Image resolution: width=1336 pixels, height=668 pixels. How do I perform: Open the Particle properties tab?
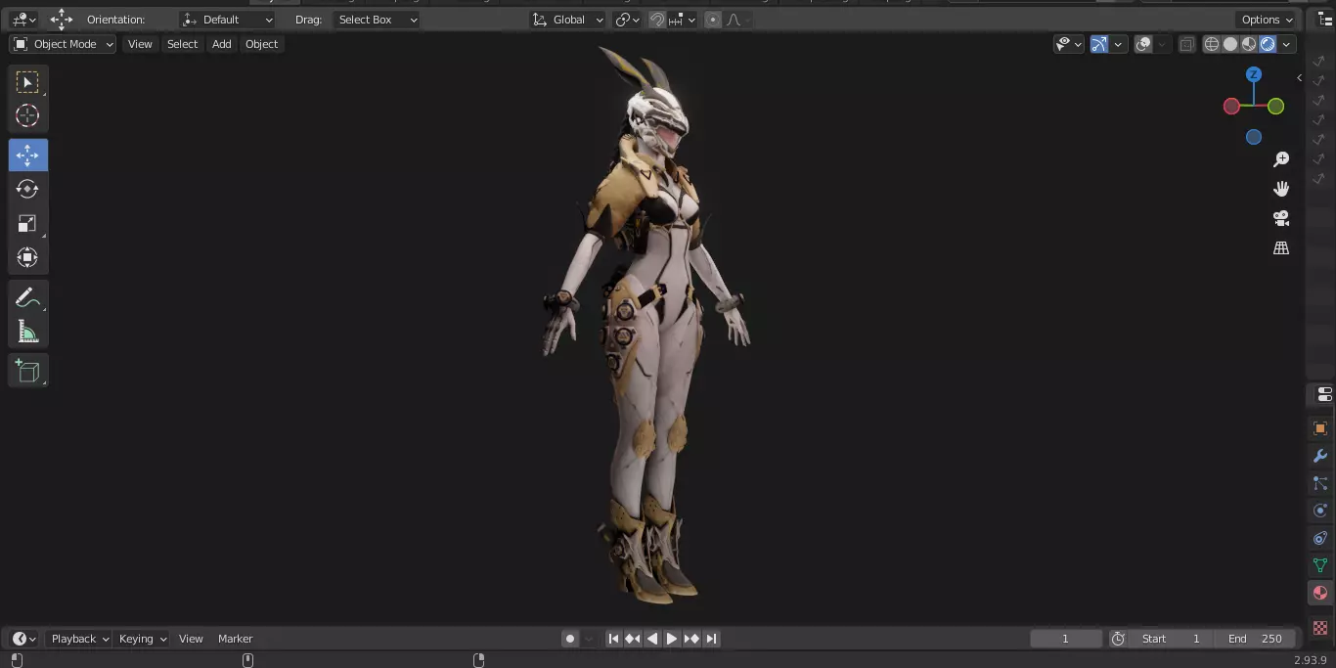[1320, 483]
